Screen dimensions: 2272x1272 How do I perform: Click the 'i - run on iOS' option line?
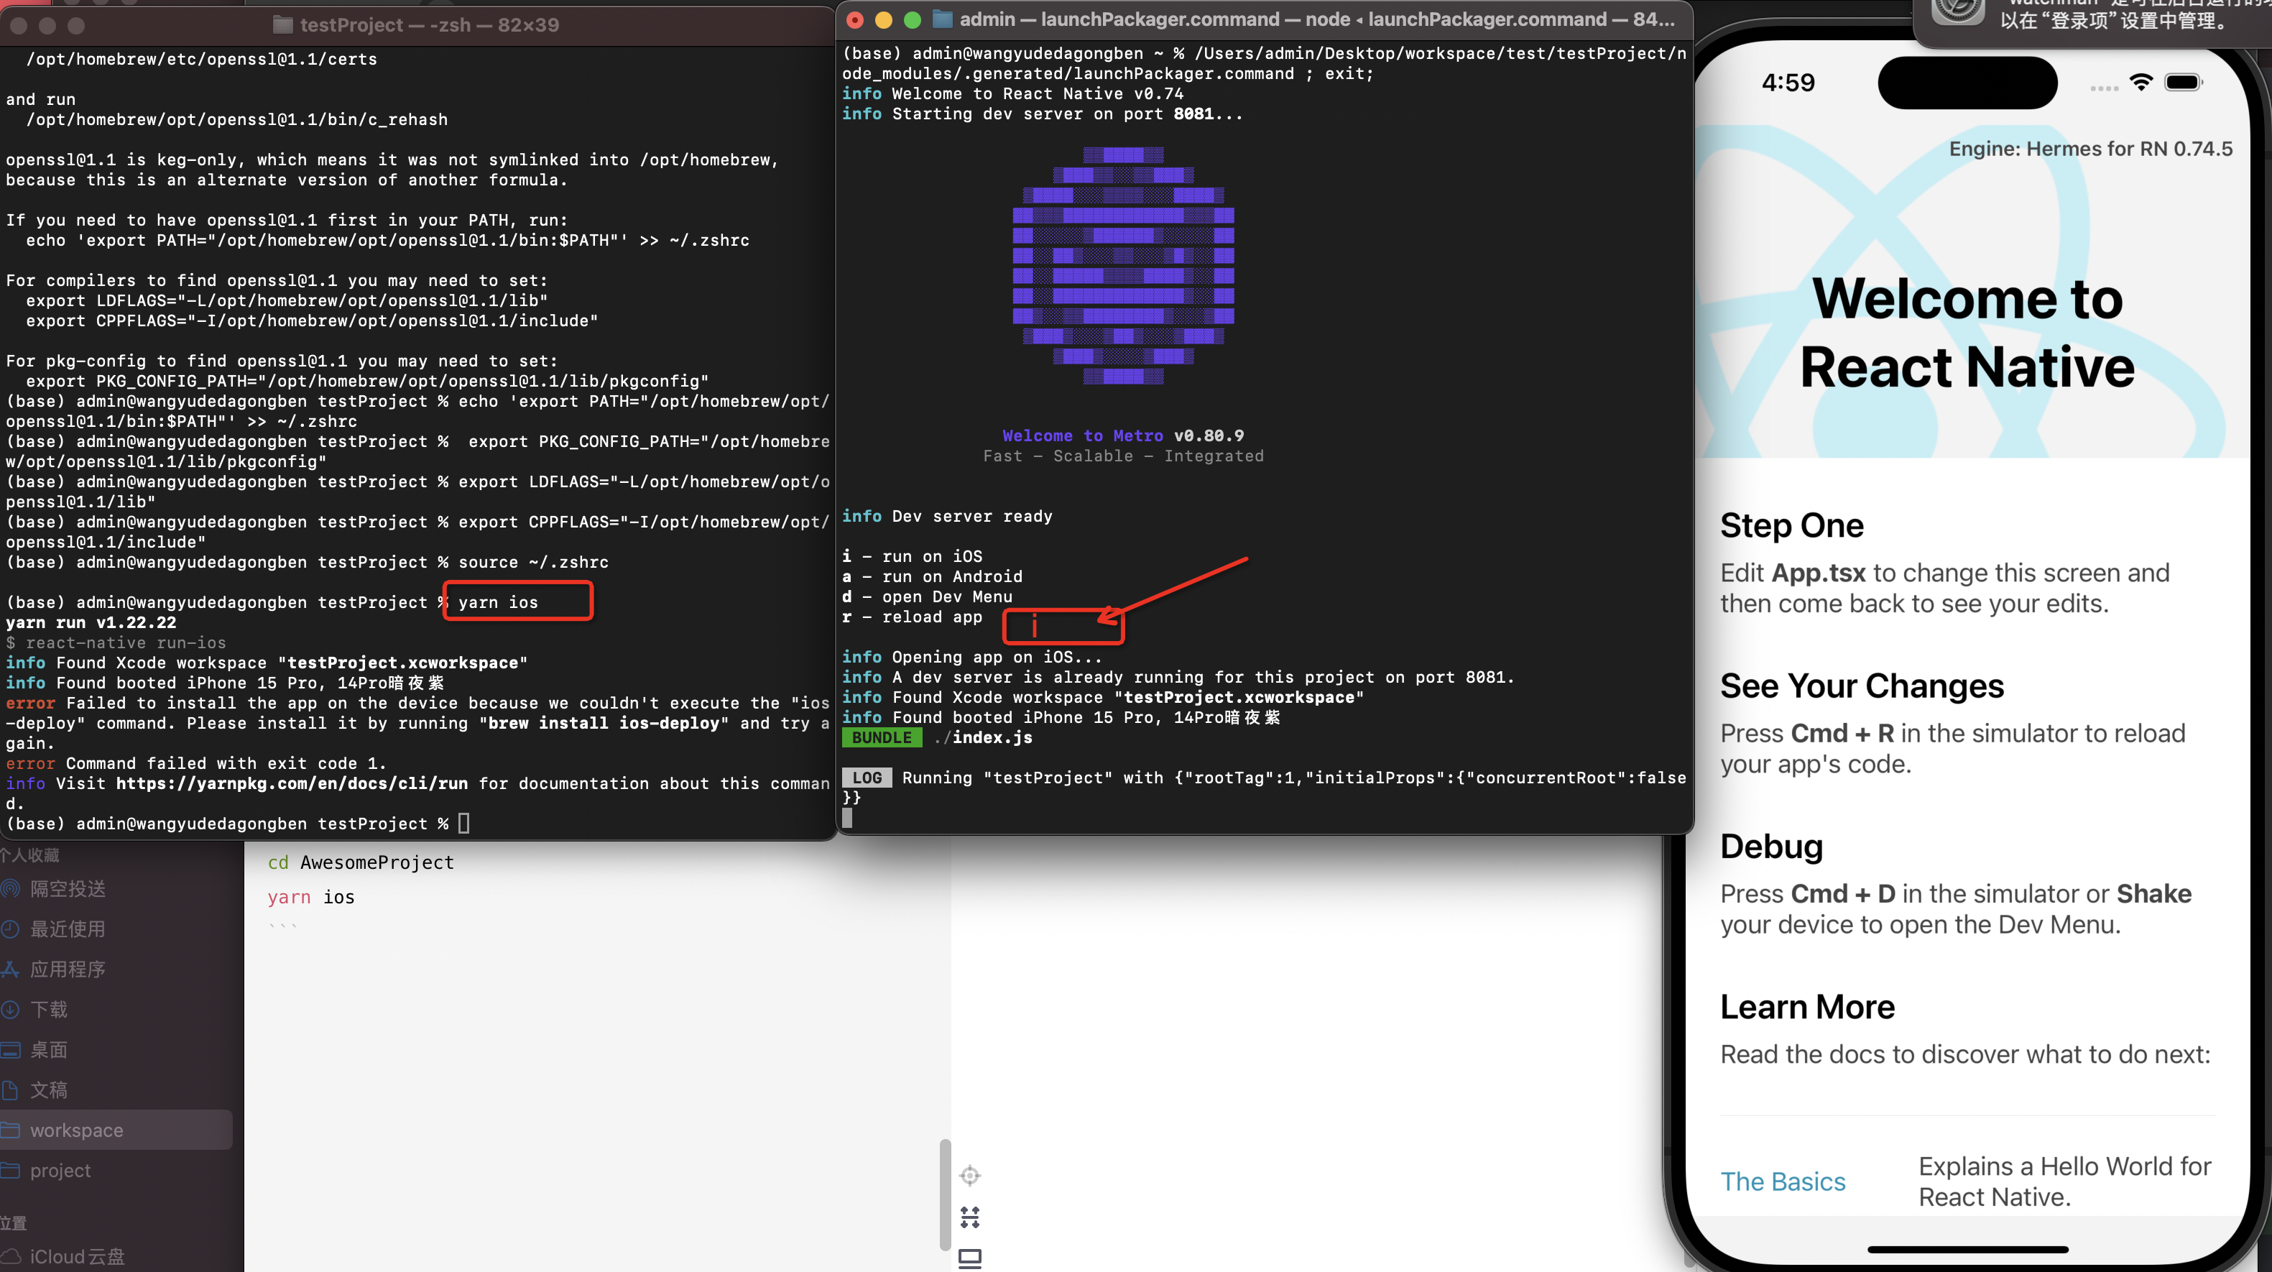912,556
